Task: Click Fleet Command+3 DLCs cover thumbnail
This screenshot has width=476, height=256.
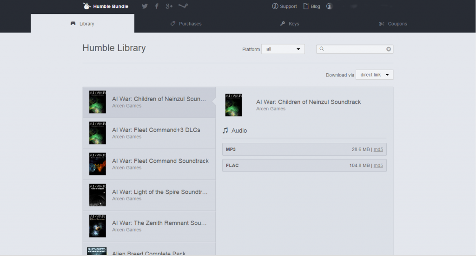Action: 98,133
